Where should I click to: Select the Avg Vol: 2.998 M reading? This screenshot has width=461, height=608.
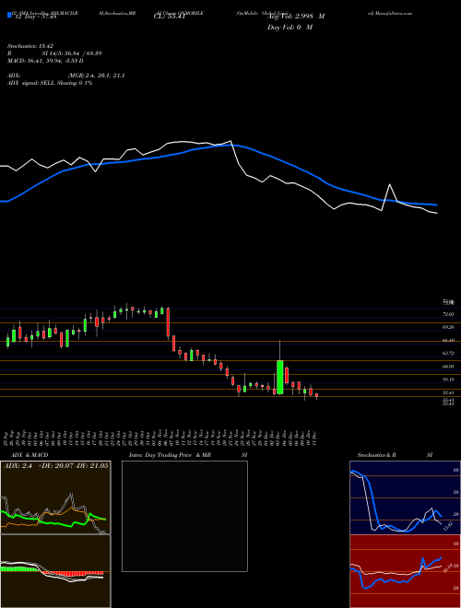click(295, 17)
